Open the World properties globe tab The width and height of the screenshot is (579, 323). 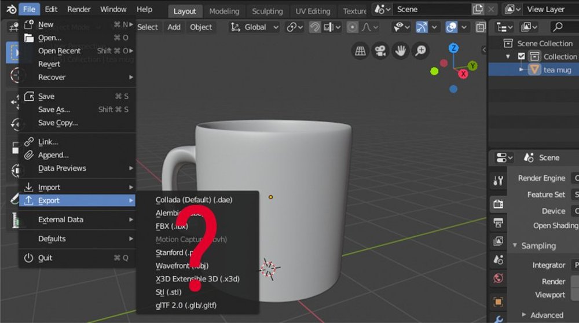pyautogui.click(x=498, y=278)
